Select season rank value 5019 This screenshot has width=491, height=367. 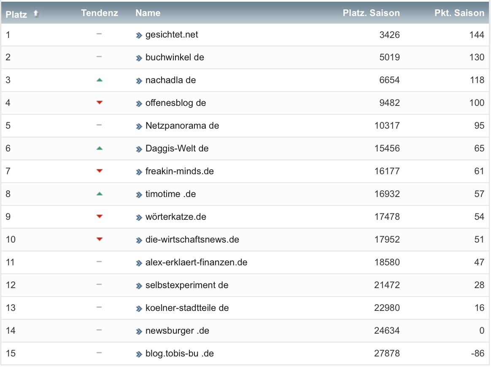(389, 57)
